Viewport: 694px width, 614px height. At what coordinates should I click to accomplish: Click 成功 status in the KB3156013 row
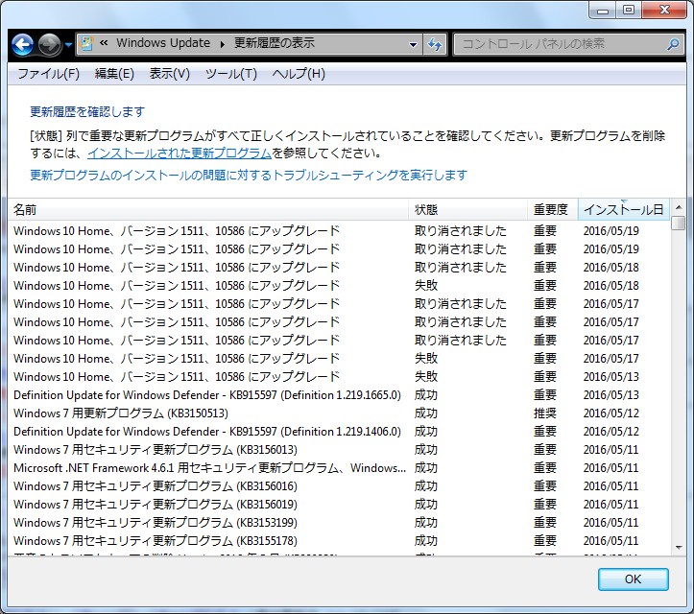click(426, 449)
